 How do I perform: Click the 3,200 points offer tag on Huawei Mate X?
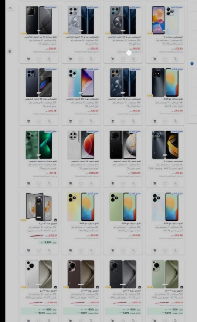pos(47,242)
